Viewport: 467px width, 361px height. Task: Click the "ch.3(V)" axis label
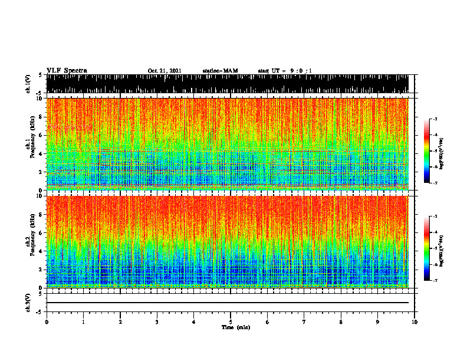click(x=28, y=303)
